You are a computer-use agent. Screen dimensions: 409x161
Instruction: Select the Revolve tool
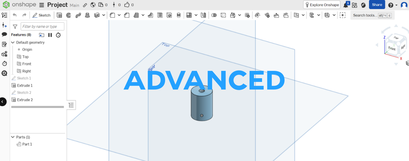(69, 15)
